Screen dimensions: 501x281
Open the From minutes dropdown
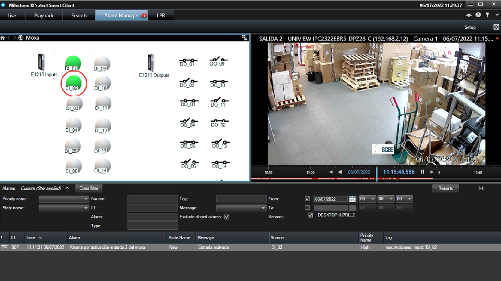pos(386,199)
